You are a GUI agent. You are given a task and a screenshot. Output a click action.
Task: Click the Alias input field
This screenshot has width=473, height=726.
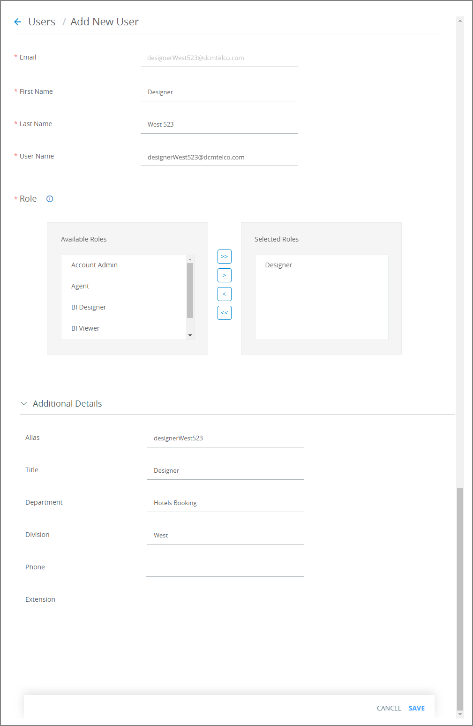tap(225, 439)
